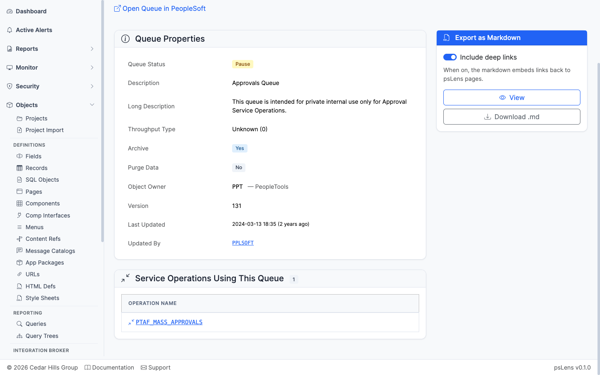This screenshot has height=375, width=600.
Task: Click the Records table icon
Action: (19, 168)
